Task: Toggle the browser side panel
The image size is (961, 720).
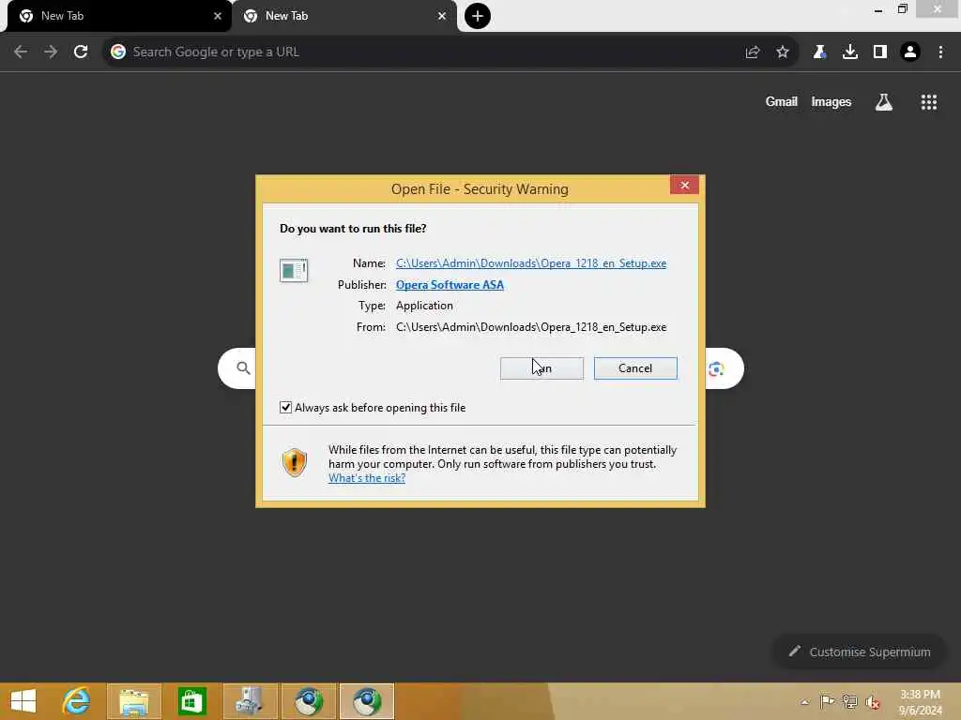Action: pyautogui.click(x=880, y=52)
